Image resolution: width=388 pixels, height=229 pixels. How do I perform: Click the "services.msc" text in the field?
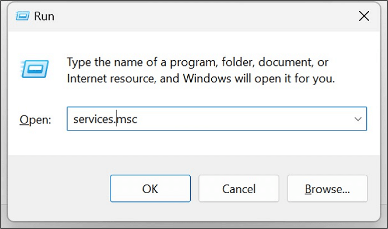(105, 119)
